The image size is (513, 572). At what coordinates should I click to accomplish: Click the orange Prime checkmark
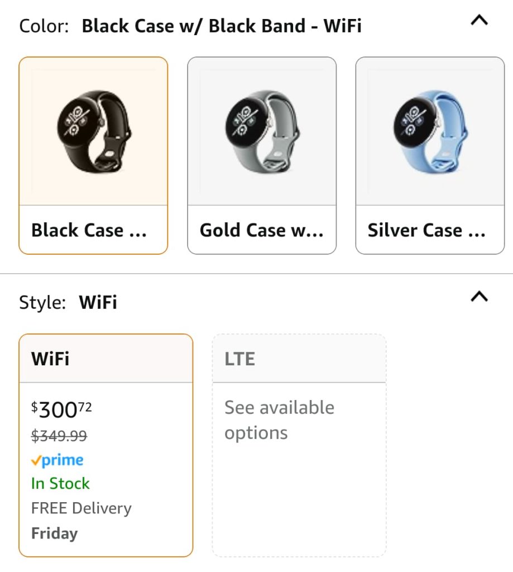coord(36,461)
